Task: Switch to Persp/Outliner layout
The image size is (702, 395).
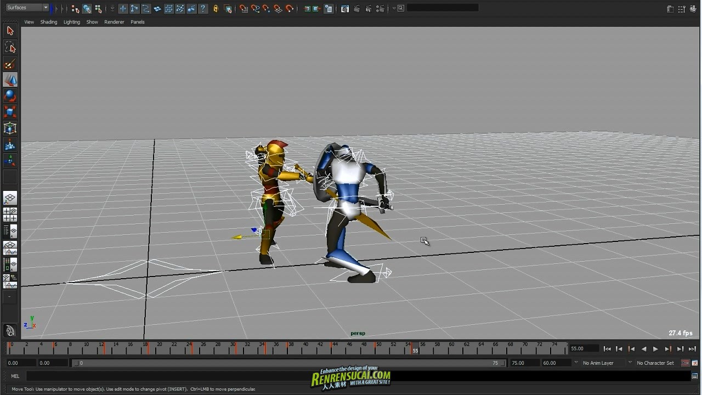Action: [10, 231]
